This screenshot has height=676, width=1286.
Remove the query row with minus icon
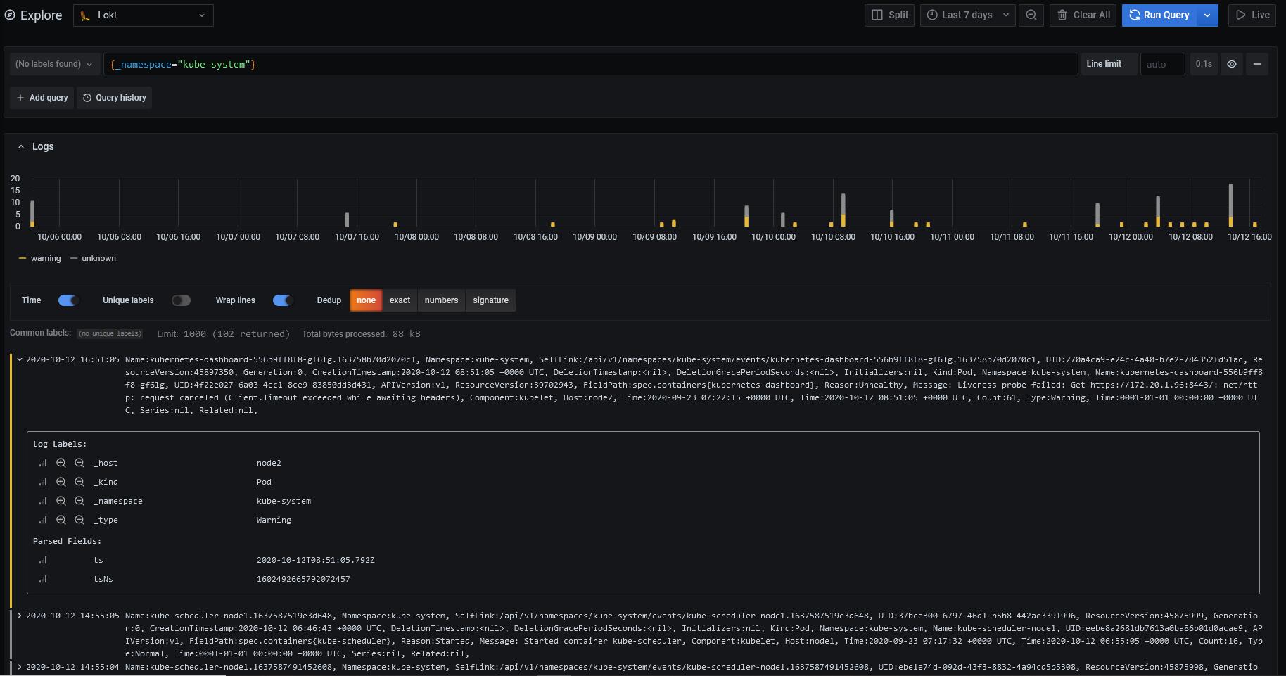pyautogui.click(x=1257, y=64)
